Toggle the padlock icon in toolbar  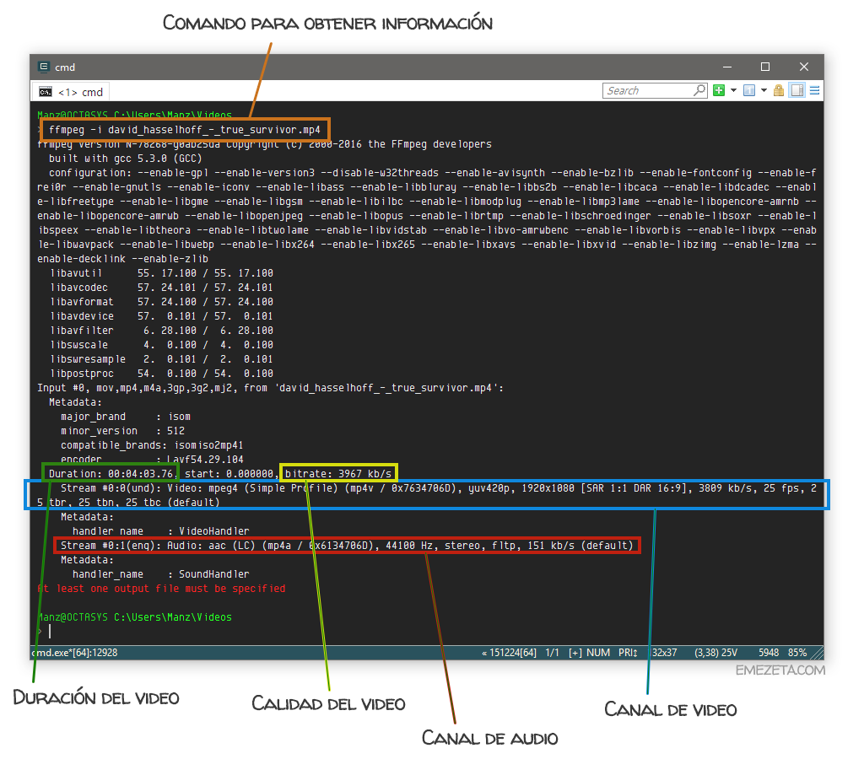click(x=779, y=90)
